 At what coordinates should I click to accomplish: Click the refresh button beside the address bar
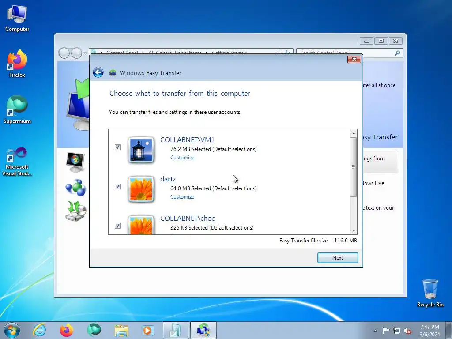coord(288,53)
